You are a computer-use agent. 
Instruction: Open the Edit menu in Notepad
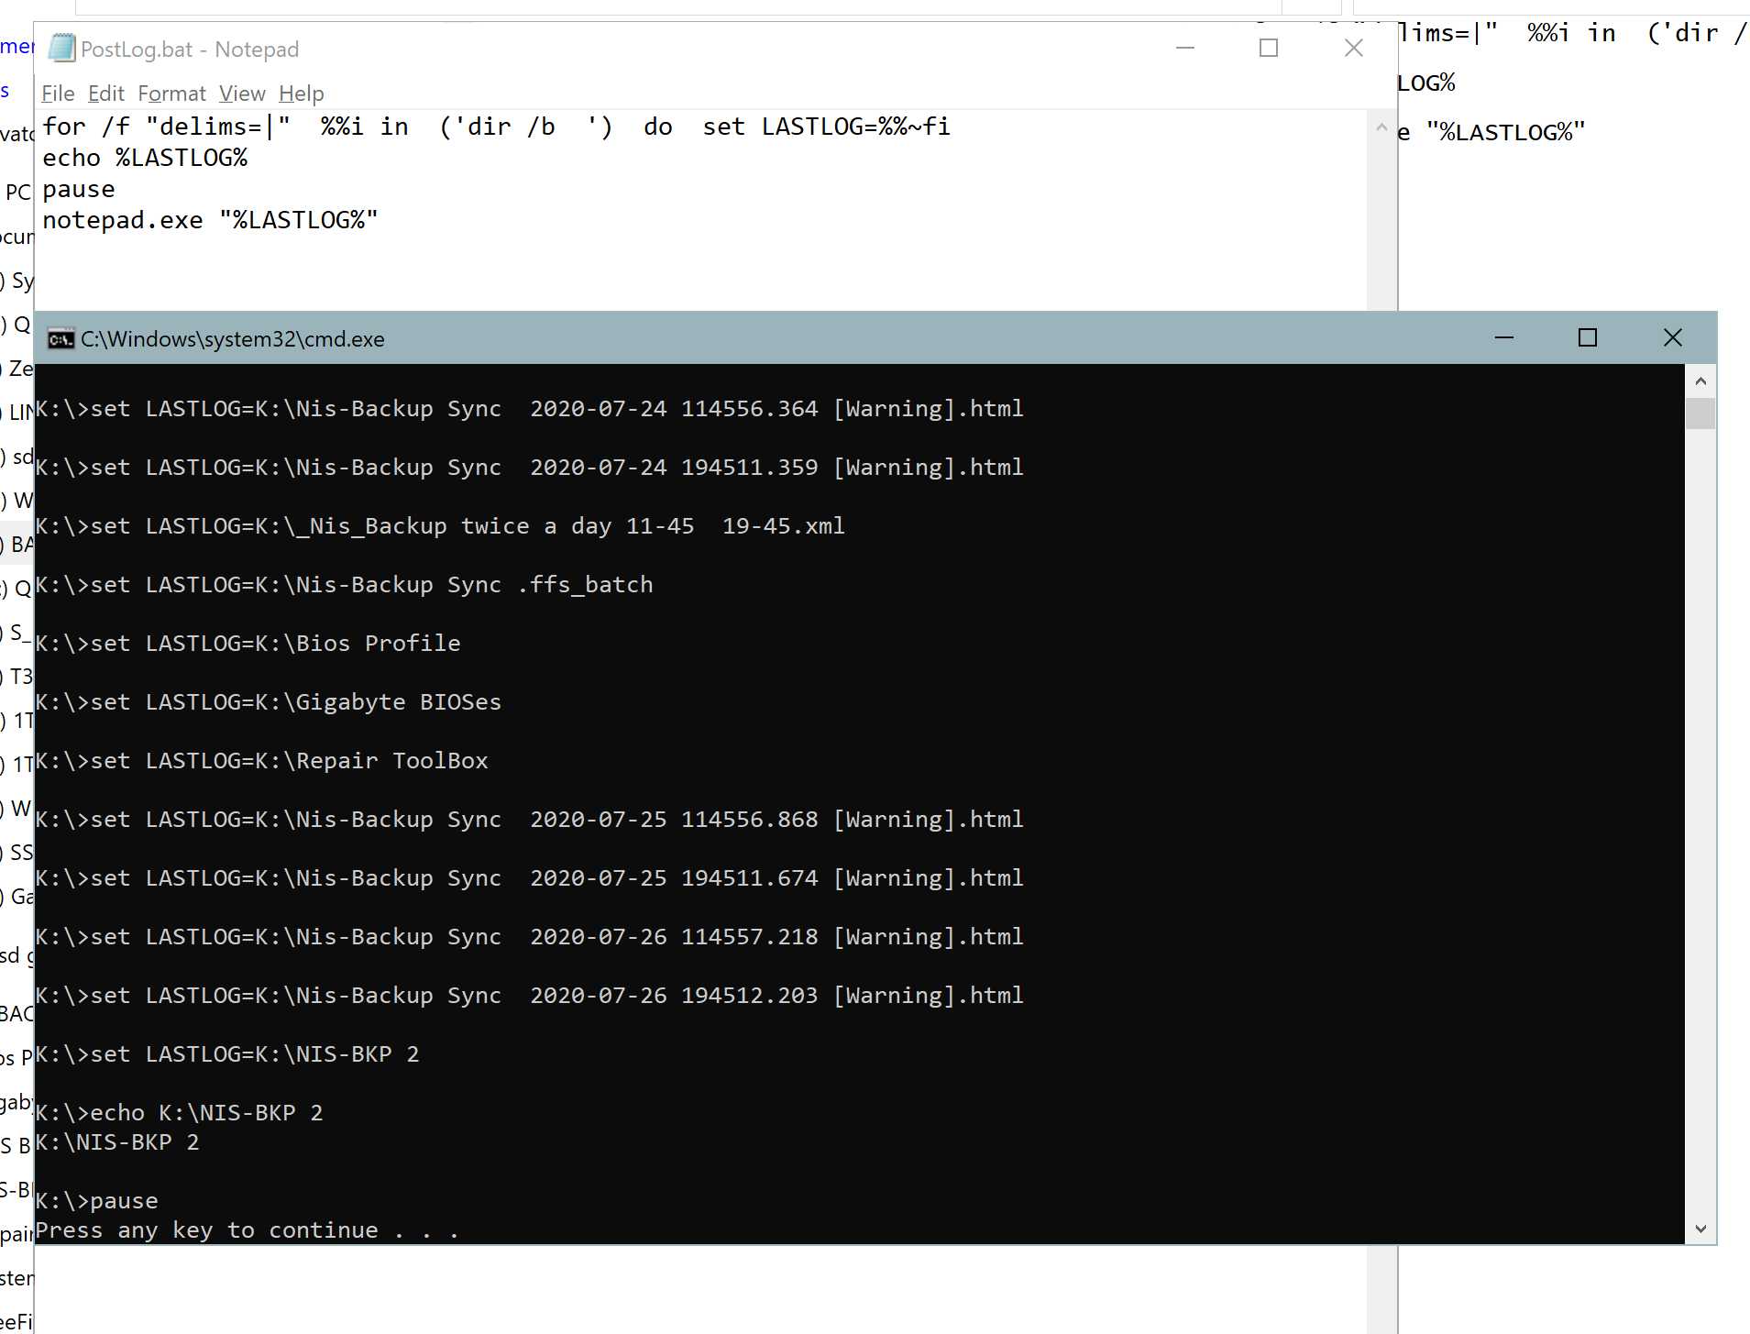(106, 94)
